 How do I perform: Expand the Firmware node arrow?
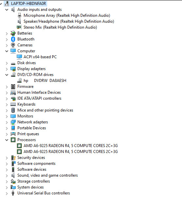[x=7, y=87]
